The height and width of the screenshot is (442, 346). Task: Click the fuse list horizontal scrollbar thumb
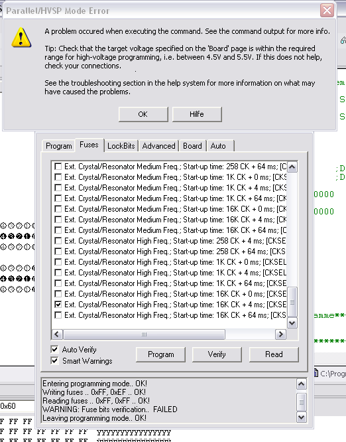tap(144, 334)
